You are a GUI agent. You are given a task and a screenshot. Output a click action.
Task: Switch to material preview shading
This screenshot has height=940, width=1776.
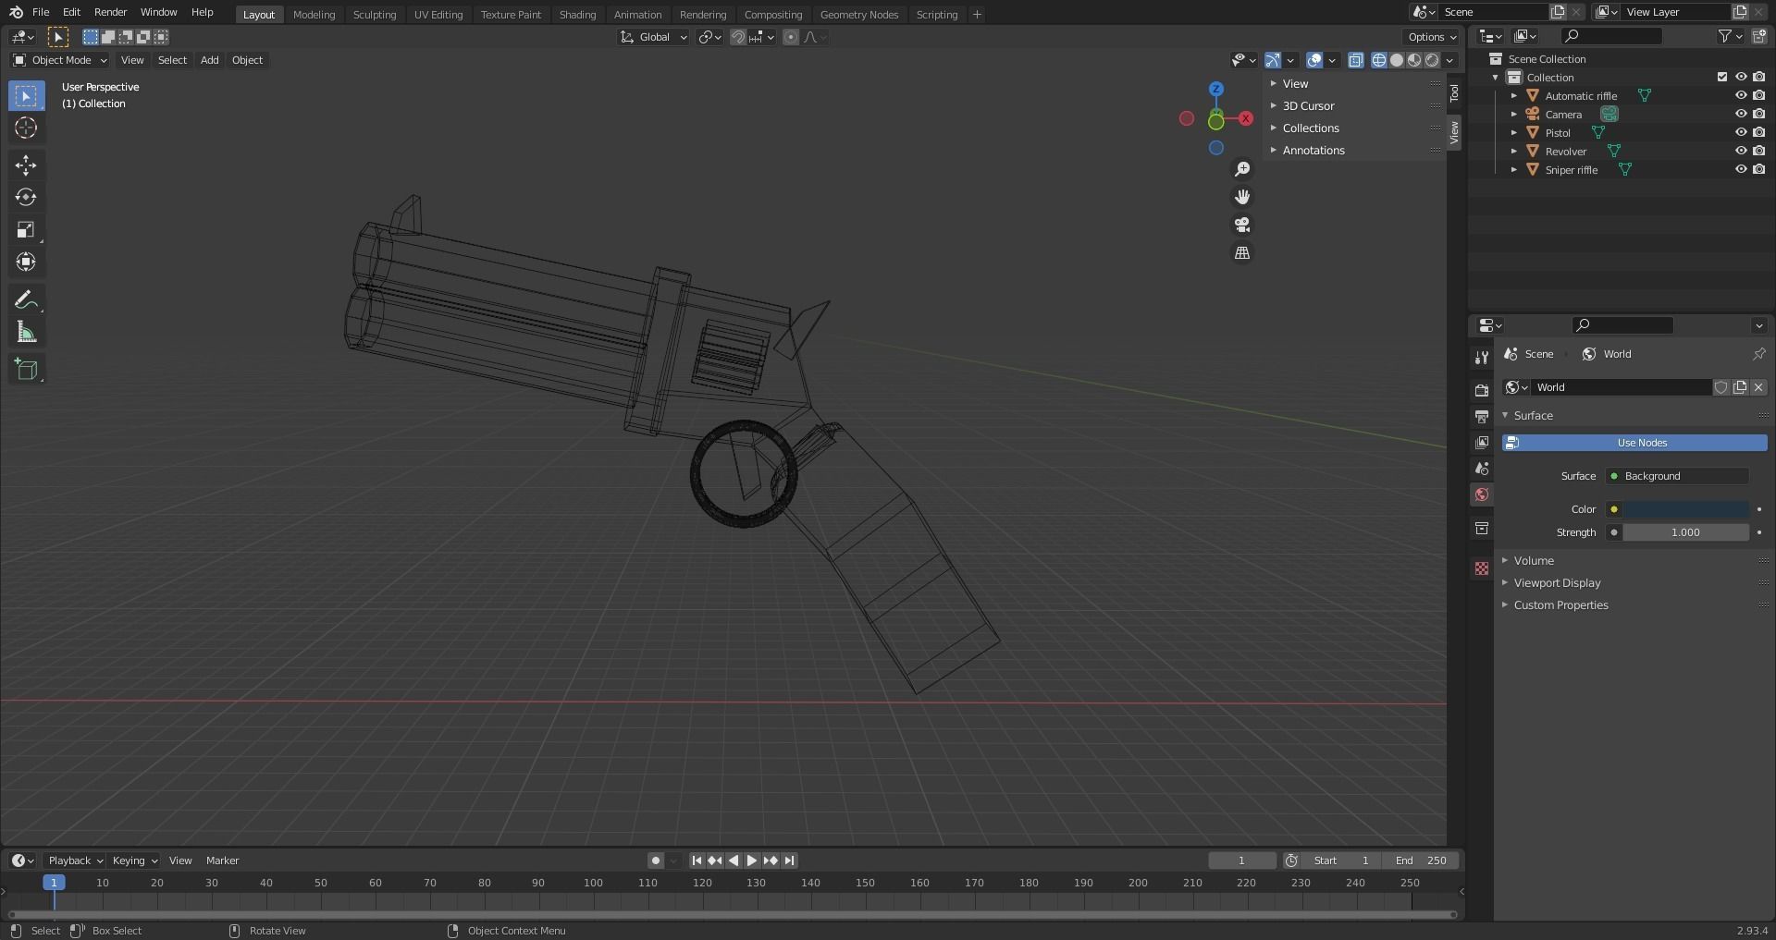[x=1414, y=60]
